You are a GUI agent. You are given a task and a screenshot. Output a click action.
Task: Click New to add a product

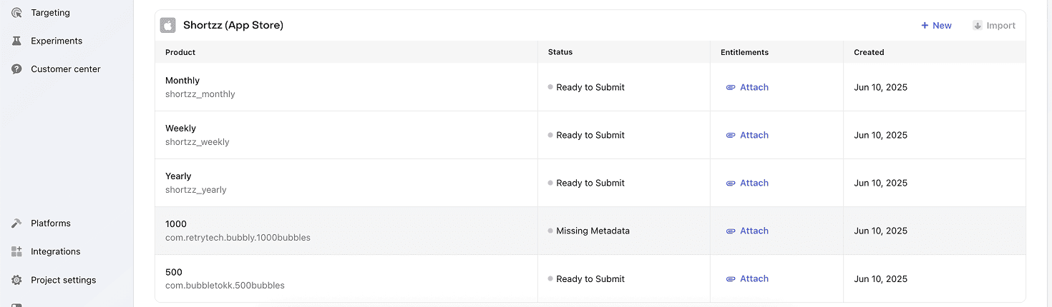[936, 26]
